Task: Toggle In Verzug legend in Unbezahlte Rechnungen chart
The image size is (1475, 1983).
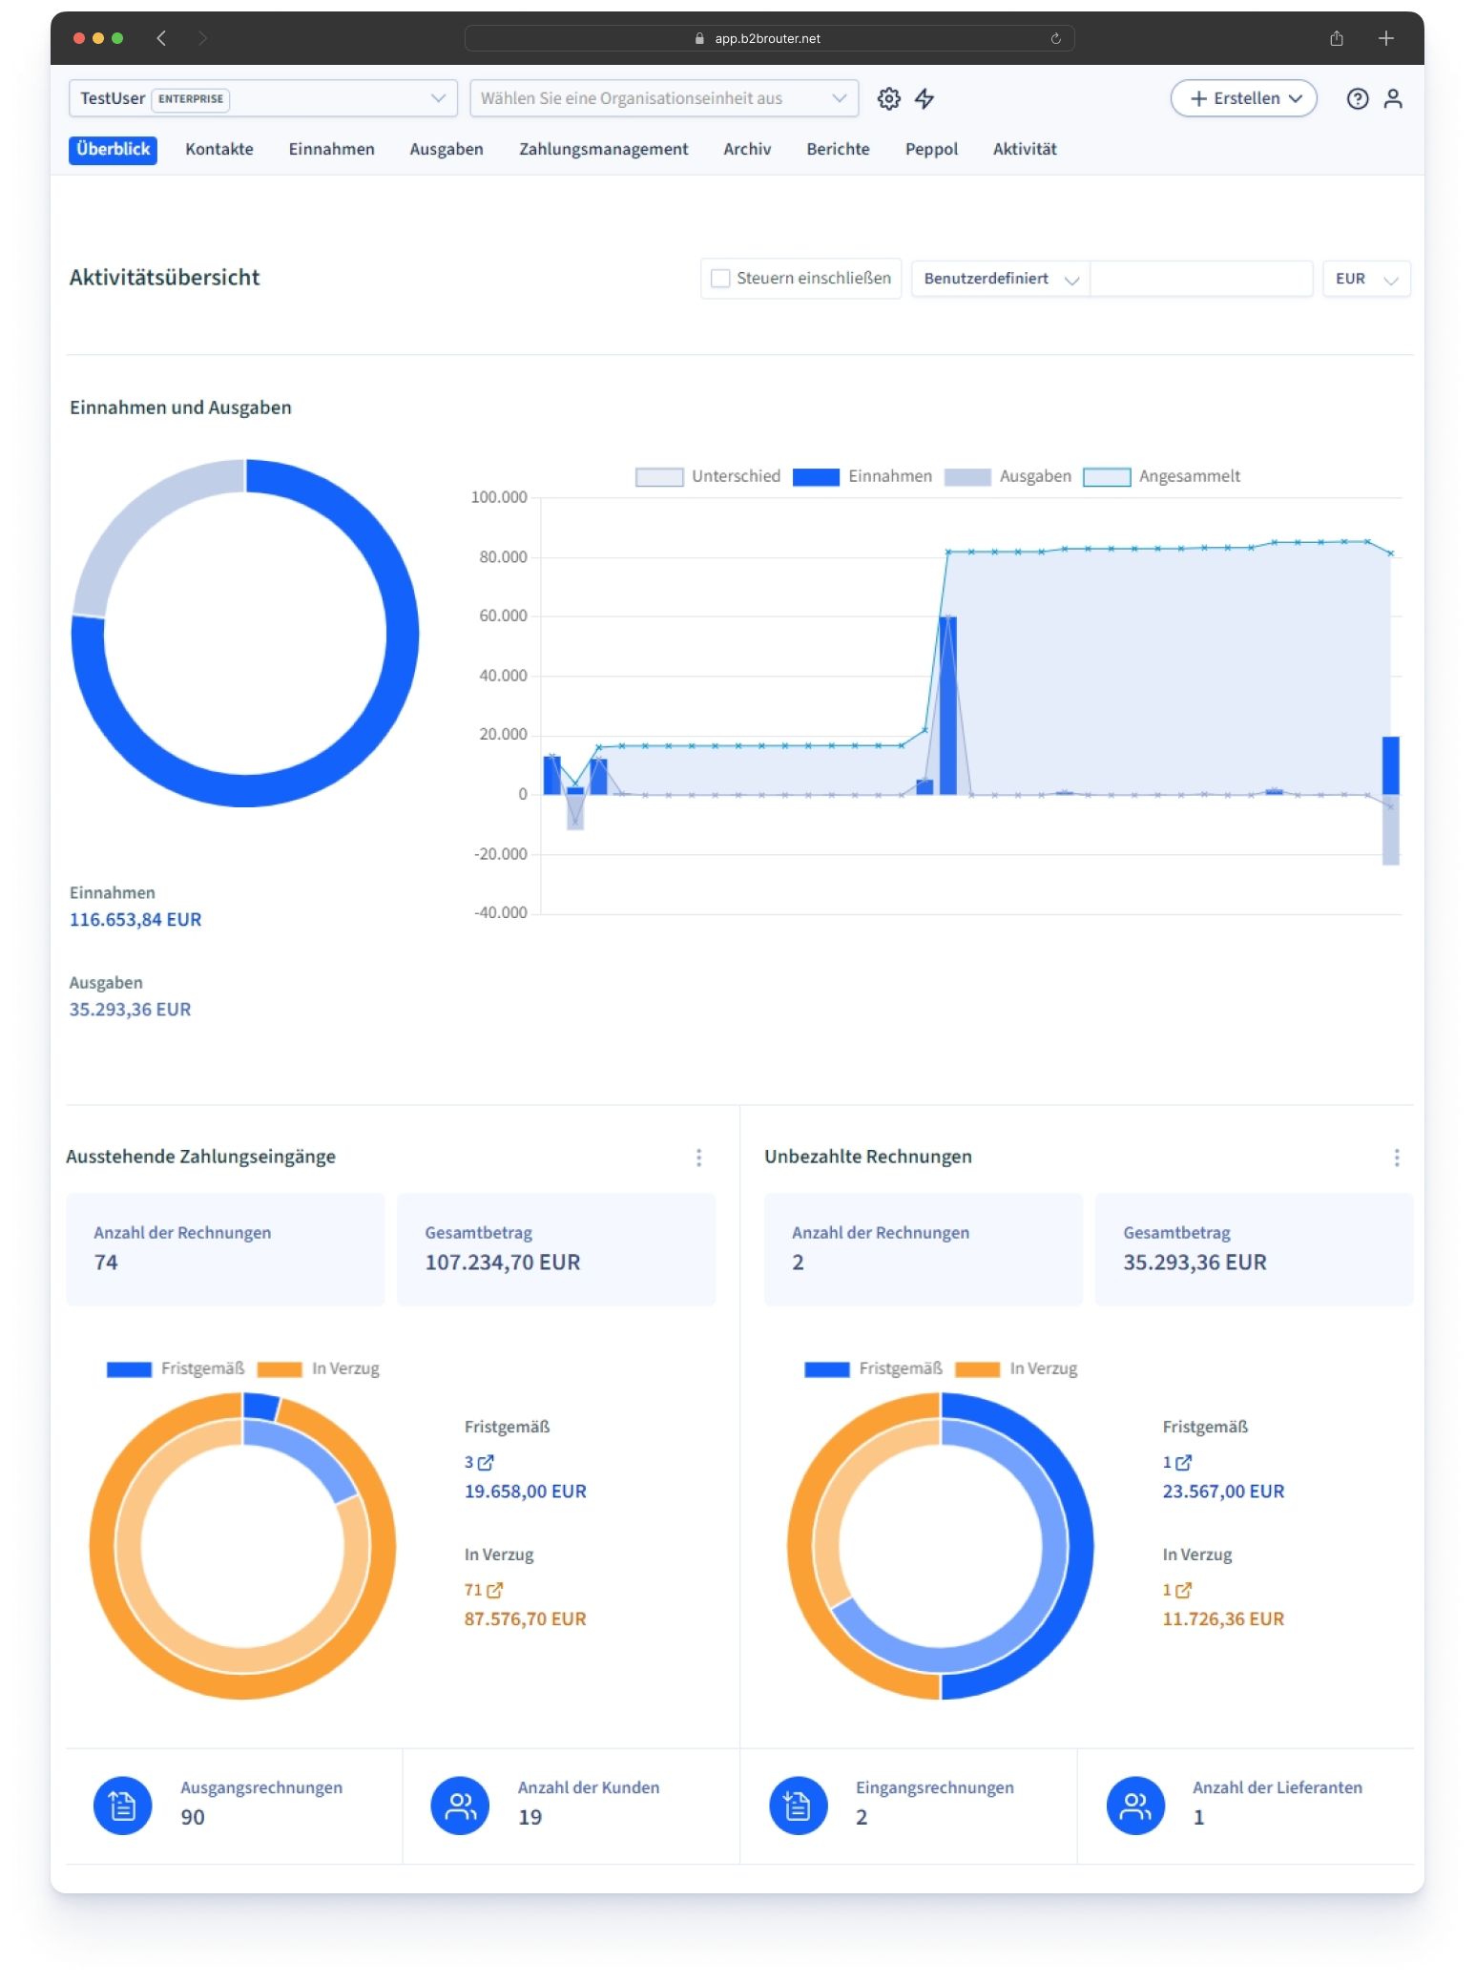Action: 1017,1368
